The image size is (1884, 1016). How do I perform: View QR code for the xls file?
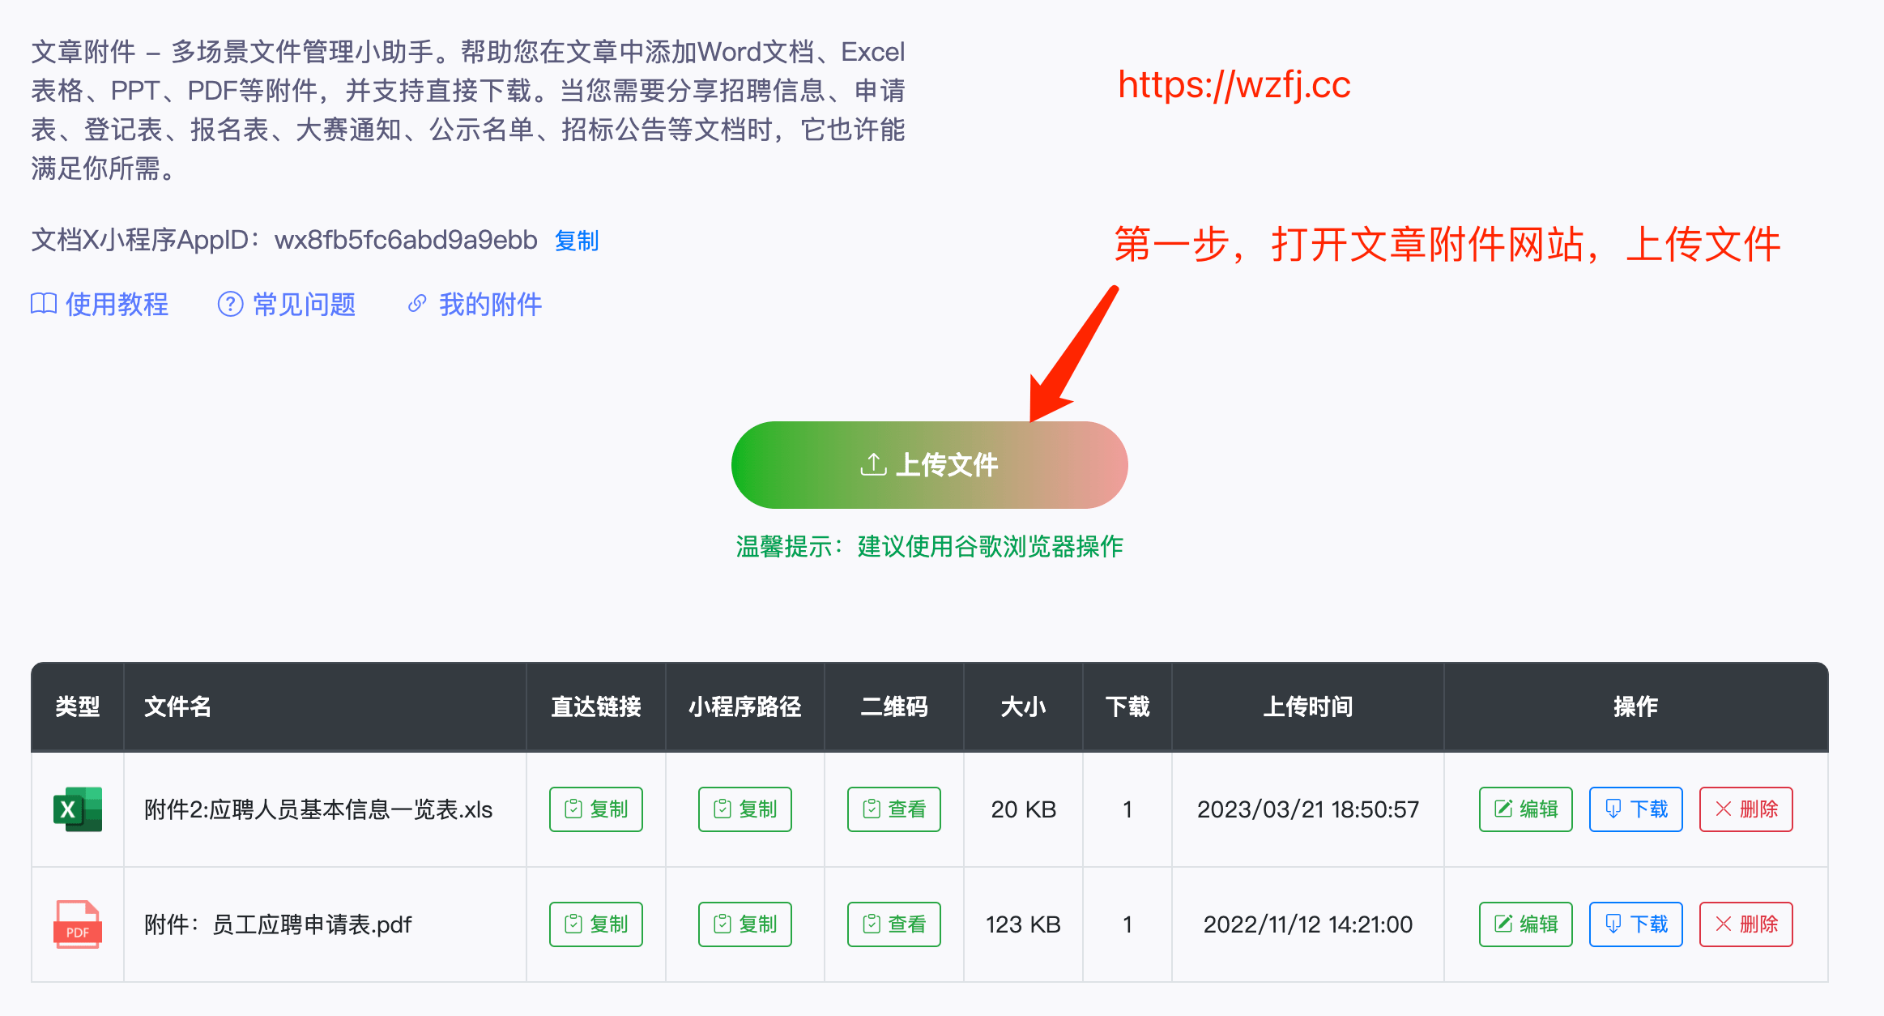(894, 809)
